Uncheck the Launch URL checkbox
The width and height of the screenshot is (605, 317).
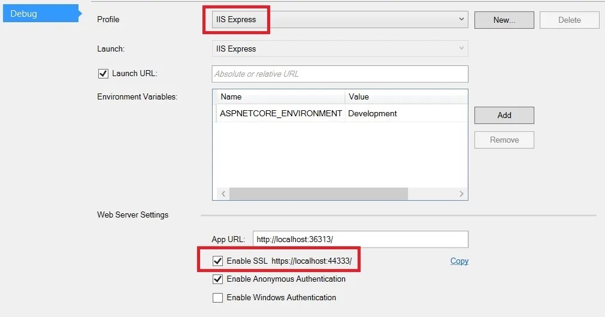pos(102,74)
